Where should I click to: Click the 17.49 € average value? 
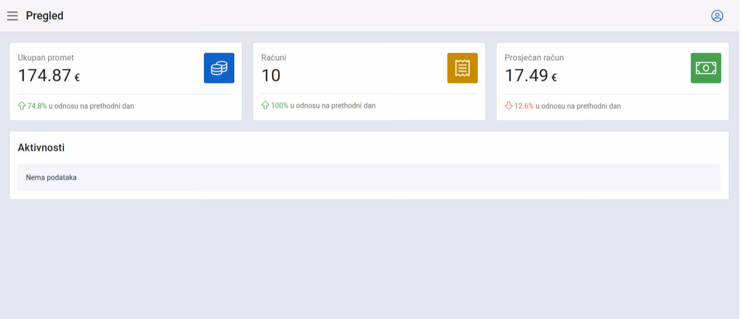(531, 76)
